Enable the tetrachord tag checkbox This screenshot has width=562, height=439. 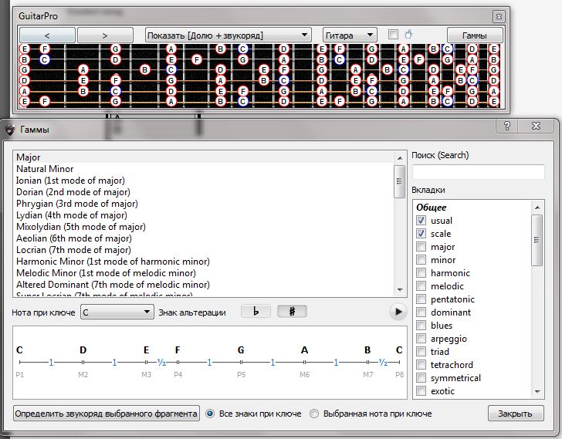[421, 364]
